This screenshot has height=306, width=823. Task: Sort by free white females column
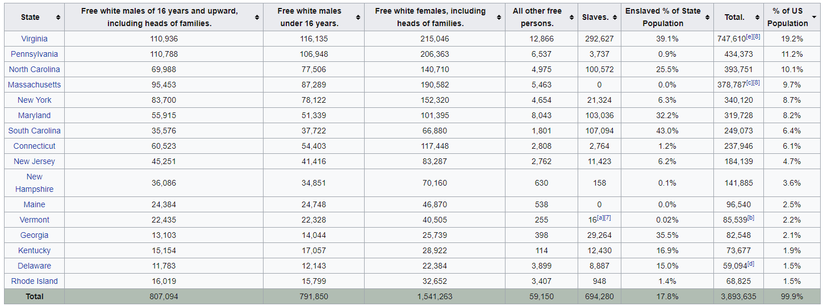point(498,18)
